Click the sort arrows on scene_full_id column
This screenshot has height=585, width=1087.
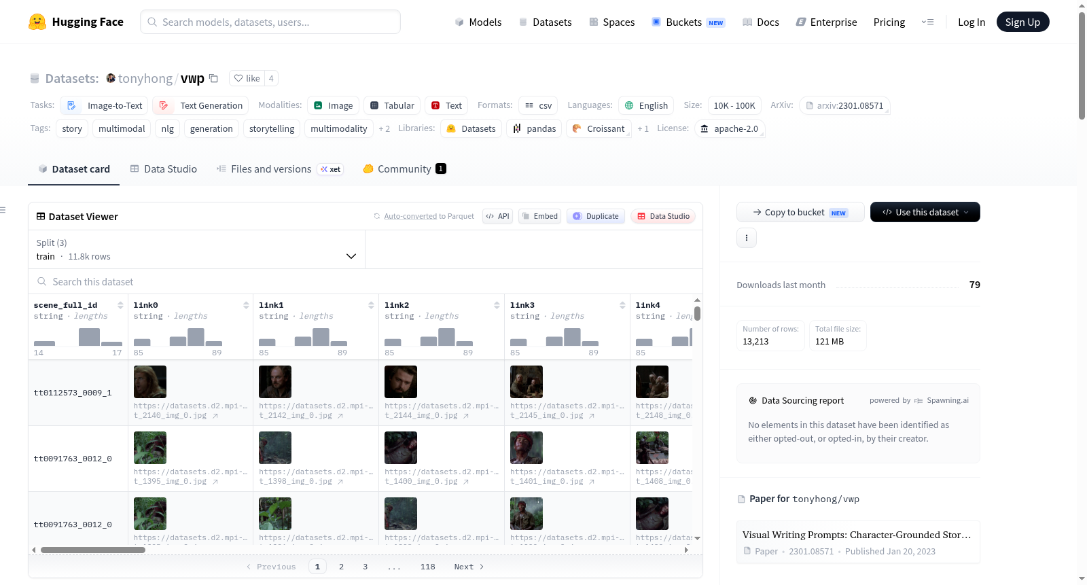pos(120,305)
